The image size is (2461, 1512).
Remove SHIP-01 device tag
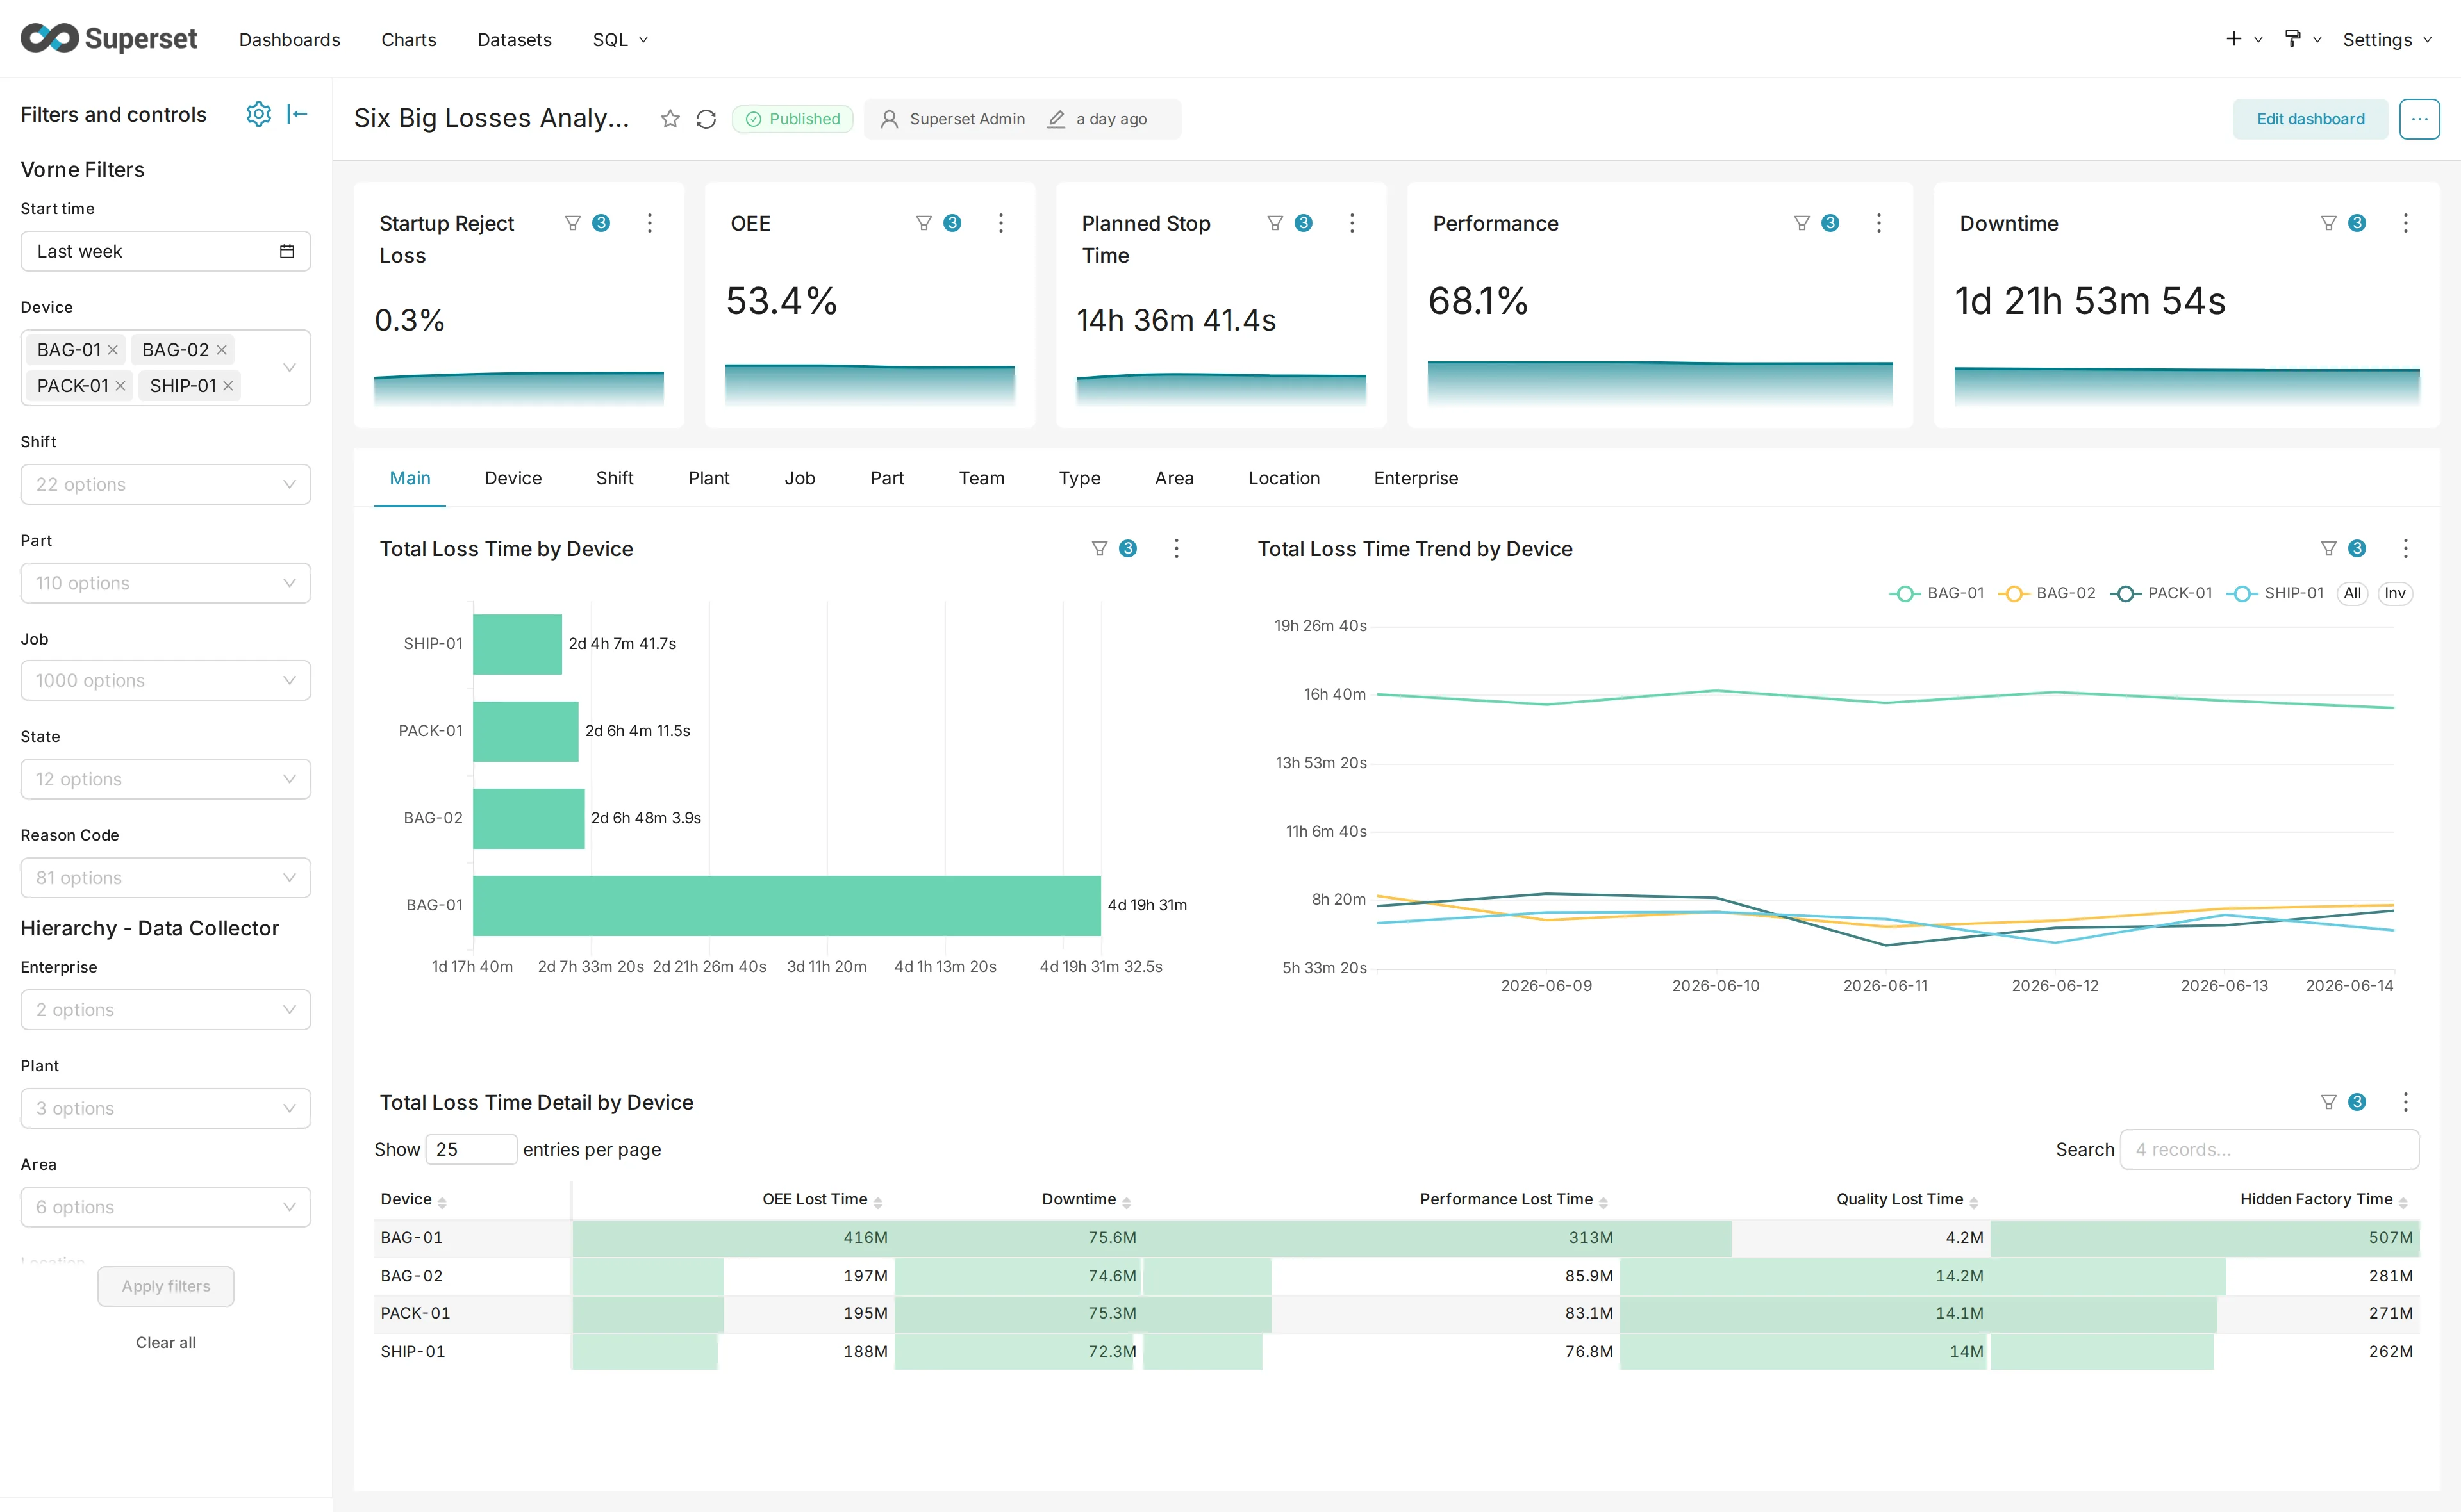pos(228,386)
